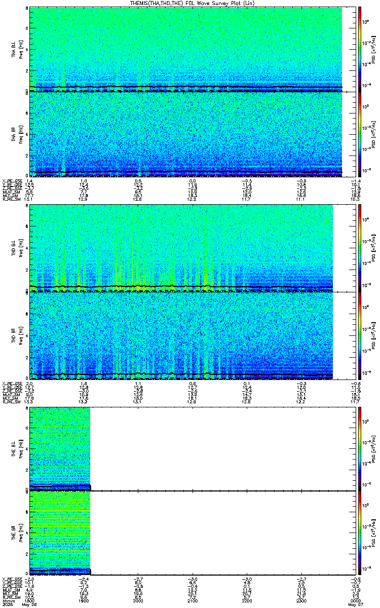
Task: Click the THD B-perpendicular freq [Hz] axis label
Action: click(21, 248)
